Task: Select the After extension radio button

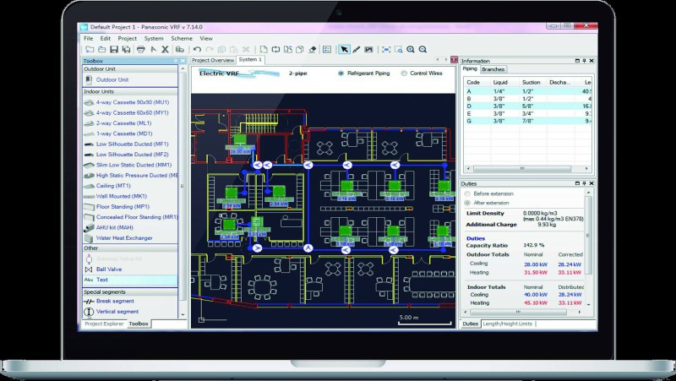Action: pyautogui.click(x=467, y=203)
